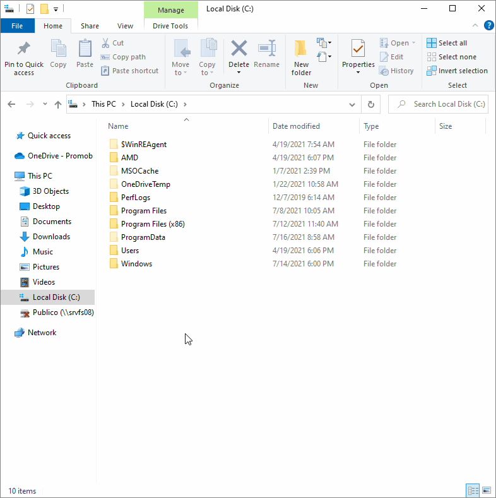This screenshot has height=498, width=496.
Task: Click the Copy ribbon icon
Action: [58, 48]
